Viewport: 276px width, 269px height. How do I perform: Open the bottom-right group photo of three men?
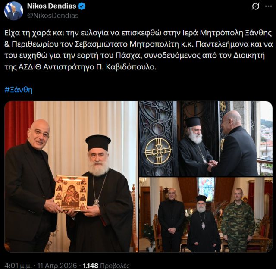(x=206, y=215)
